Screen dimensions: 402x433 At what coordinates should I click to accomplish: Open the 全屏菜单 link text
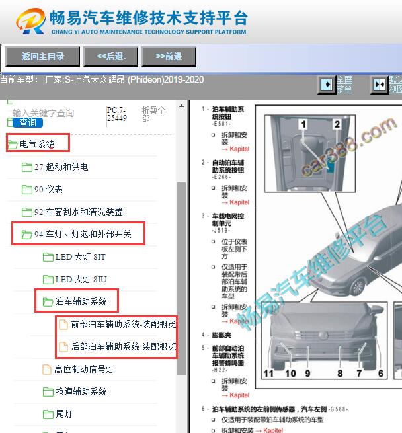(x=344, y=85)
